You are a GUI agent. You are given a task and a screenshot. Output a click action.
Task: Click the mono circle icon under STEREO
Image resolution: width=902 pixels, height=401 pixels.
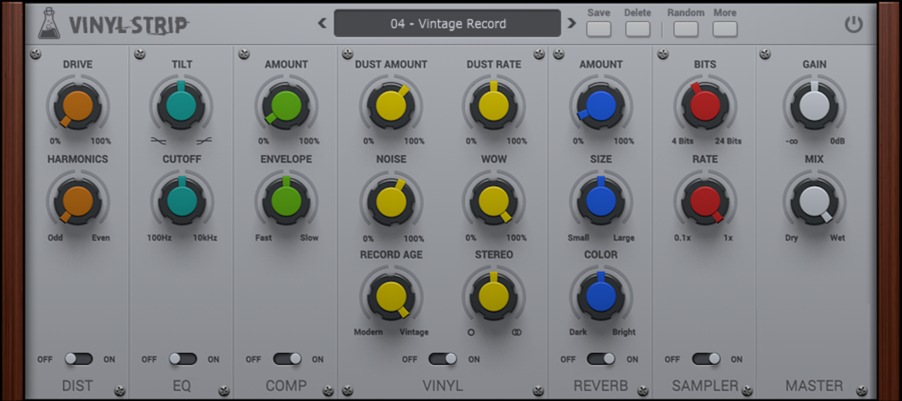click(x=471, y=332)
